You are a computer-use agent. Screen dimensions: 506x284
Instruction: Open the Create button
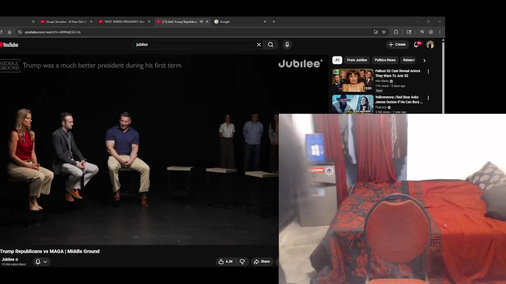click(x=397, y=45)
